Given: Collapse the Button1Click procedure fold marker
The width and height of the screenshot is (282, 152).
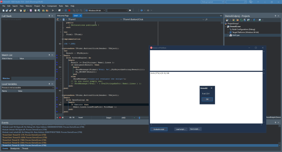Looking at the screenshot, I should tap(63, 49).
